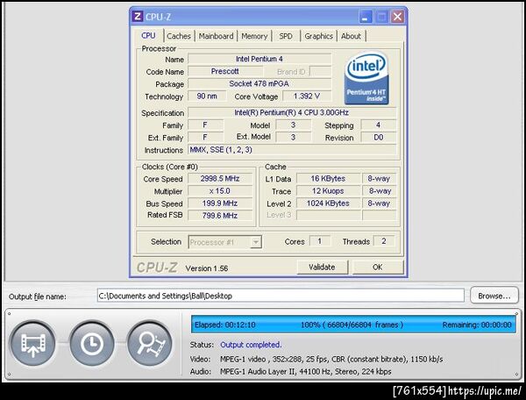
Task: Click the '90 nm' technology value
Action: (x=207, y=96)
